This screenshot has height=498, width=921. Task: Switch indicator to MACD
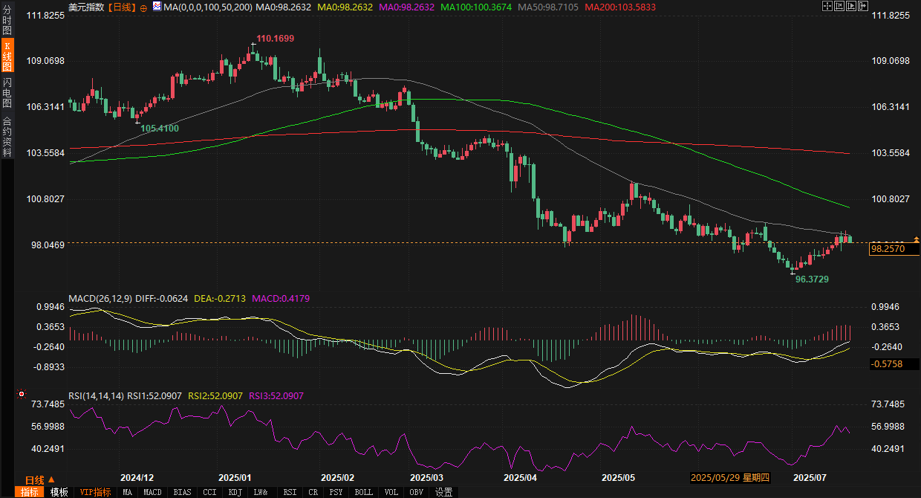153,492
